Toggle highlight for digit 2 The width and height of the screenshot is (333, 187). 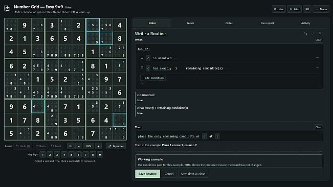coord(50,155)
